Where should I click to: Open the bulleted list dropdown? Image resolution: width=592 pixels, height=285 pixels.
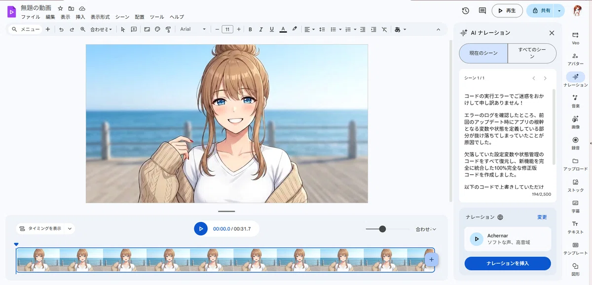coord(336,30)
